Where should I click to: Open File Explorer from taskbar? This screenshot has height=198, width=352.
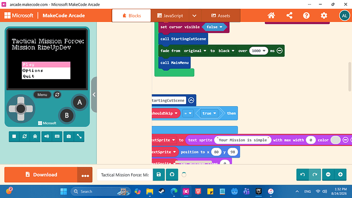tap(149, 191)
